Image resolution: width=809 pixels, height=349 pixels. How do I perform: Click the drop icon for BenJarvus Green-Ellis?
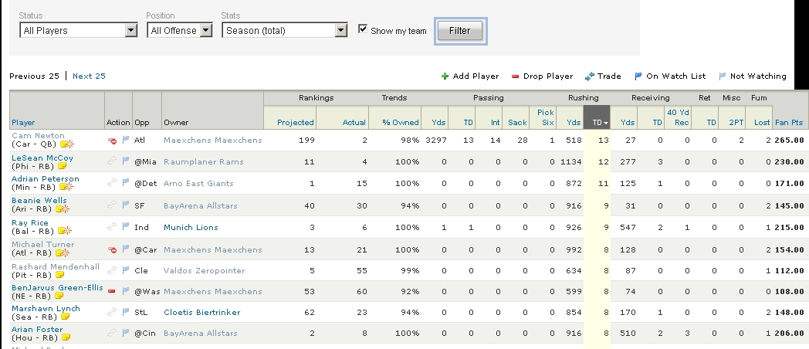(112, 292)
